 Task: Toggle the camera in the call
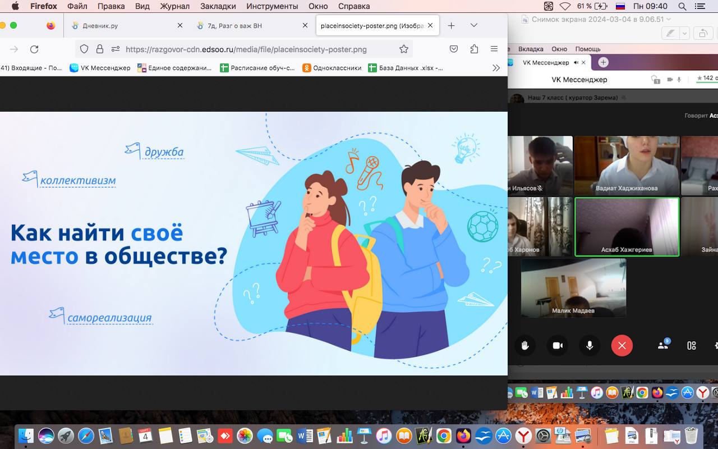(558, 346)
